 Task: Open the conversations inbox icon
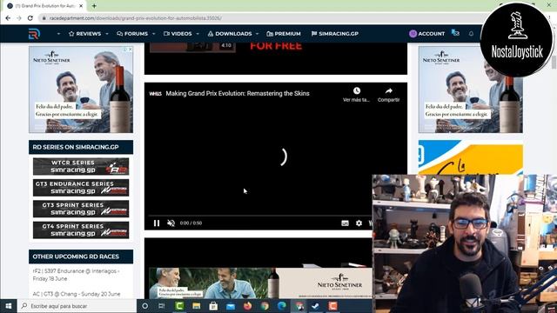tap(455, 33)
